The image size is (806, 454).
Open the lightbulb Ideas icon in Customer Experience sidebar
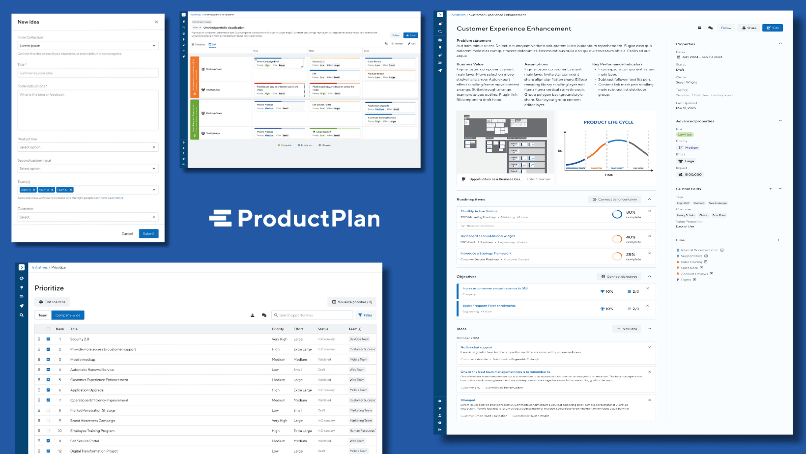[440, 48]
